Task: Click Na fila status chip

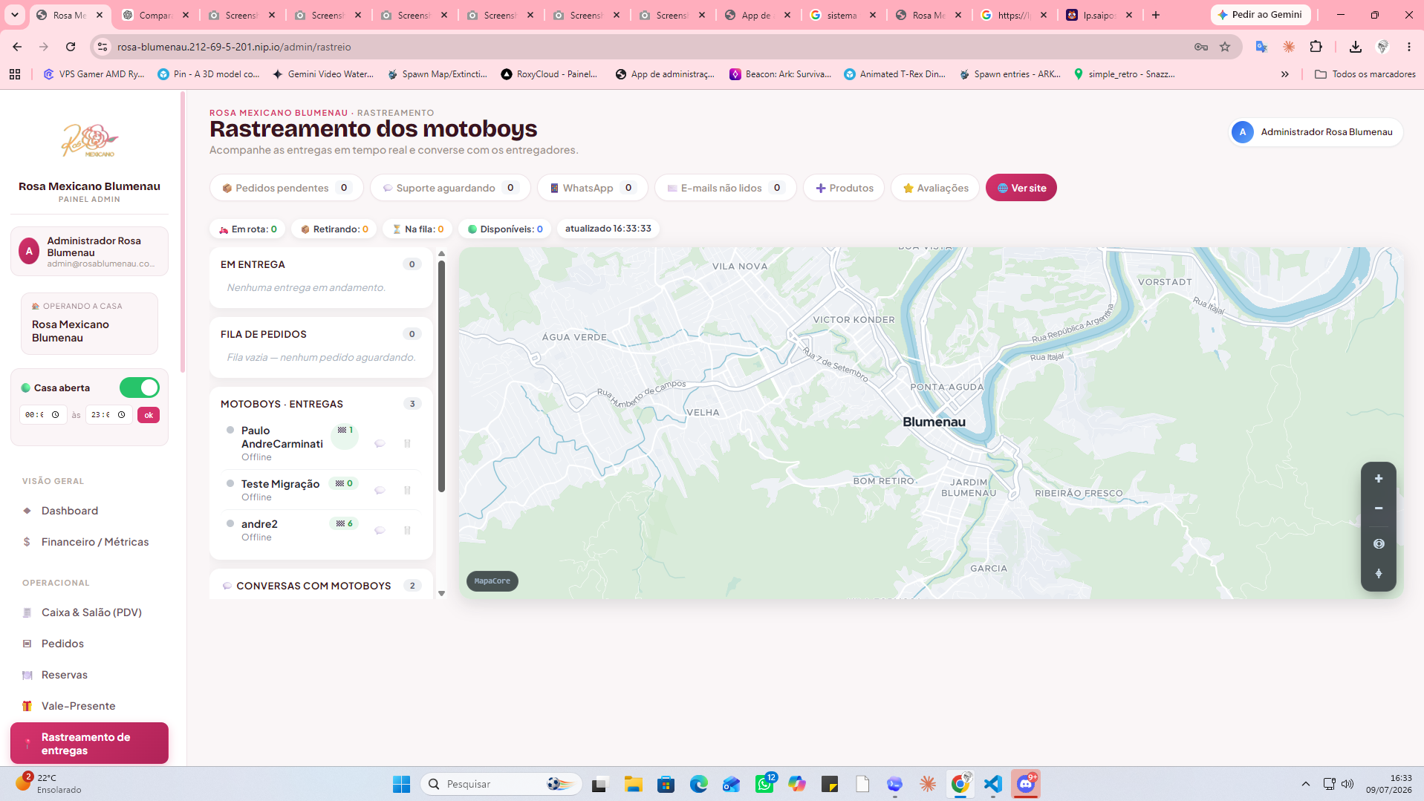Action: point(417,229)
